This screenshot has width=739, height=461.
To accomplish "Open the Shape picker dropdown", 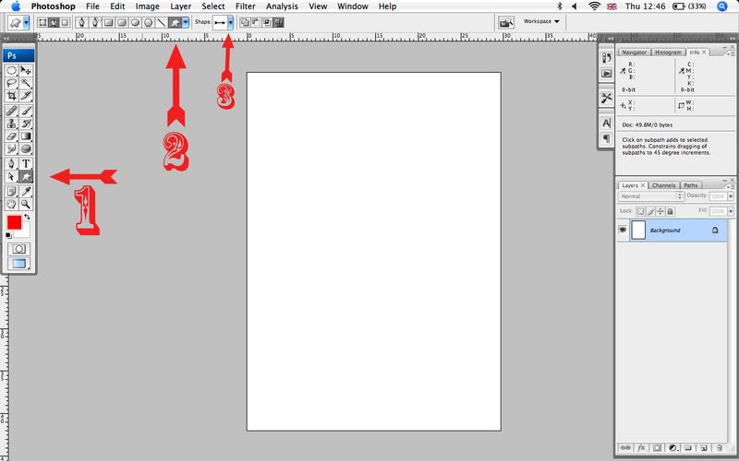I will point(230,21).
